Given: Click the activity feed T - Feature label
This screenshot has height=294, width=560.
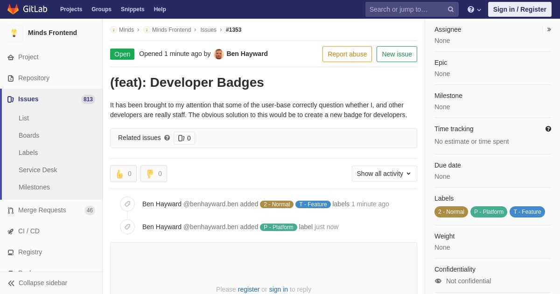Looking at the screenshot, I should [313, 204].
